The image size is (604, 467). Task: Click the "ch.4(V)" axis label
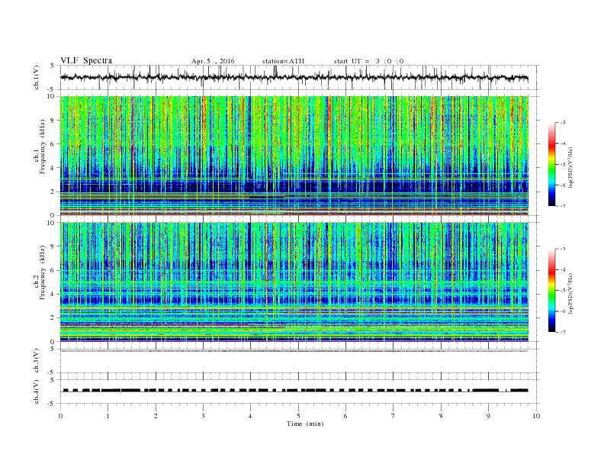(37, 391)
